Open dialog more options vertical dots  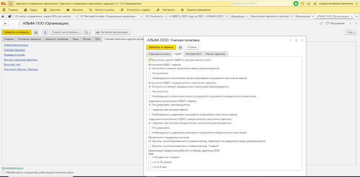point(291,40)
